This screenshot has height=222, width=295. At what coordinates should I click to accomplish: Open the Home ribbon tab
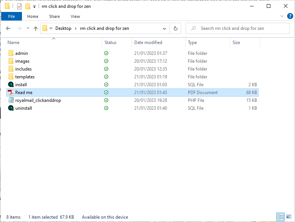(x=33, y=16)
